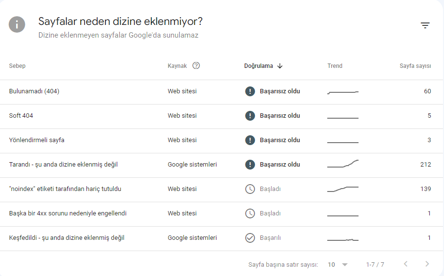Go to the previous page arrow
The image size is (444, 276).
tap(405, 264)
